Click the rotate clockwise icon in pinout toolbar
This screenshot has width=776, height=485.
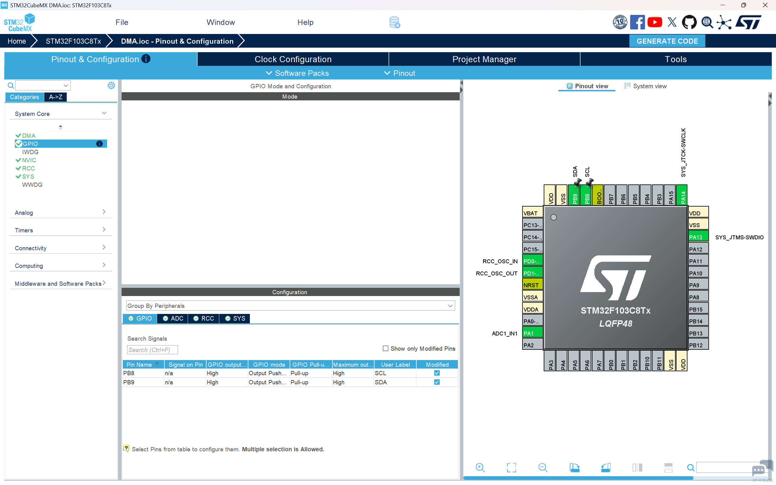point(574,467)
